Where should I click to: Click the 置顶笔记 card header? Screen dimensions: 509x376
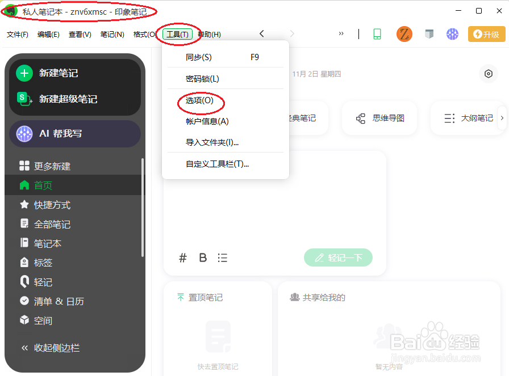(200, 297)
